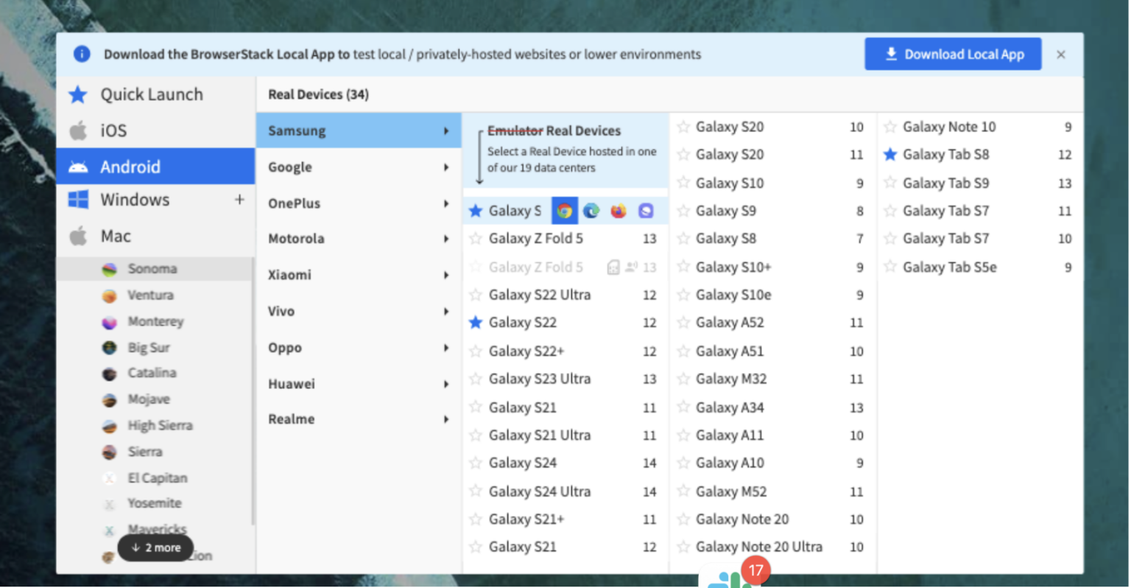This screenshot has width=1131, height=588.
Task: Click the macOS versions list scrollbar
Action: pyautogui.click(x=253, y=391)
